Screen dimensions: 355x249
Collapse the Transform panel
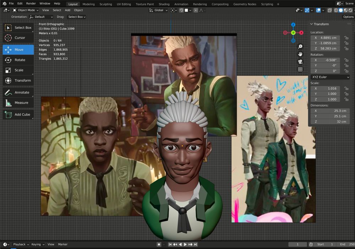coord(311,24)
